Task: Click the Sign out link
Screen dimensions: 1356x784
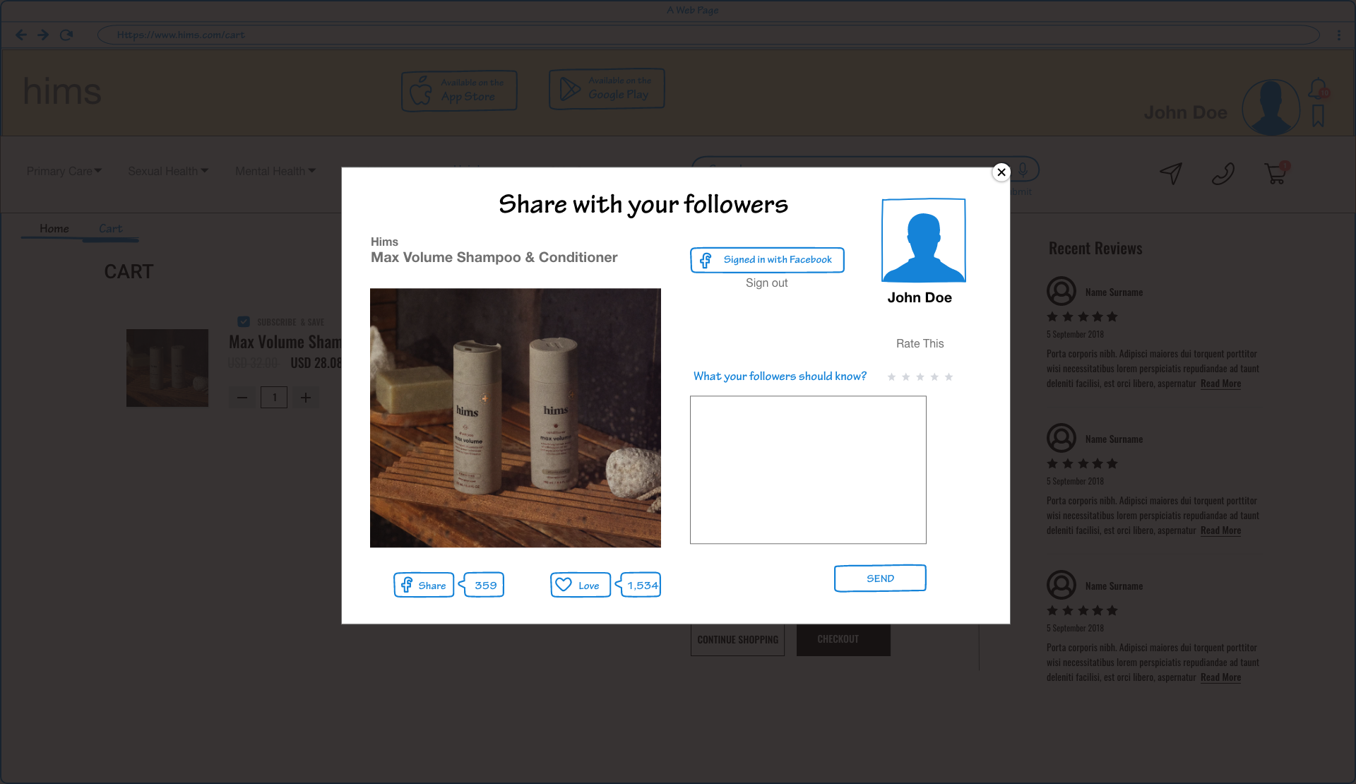Action: pyautogui.click(x=766, y=283)
